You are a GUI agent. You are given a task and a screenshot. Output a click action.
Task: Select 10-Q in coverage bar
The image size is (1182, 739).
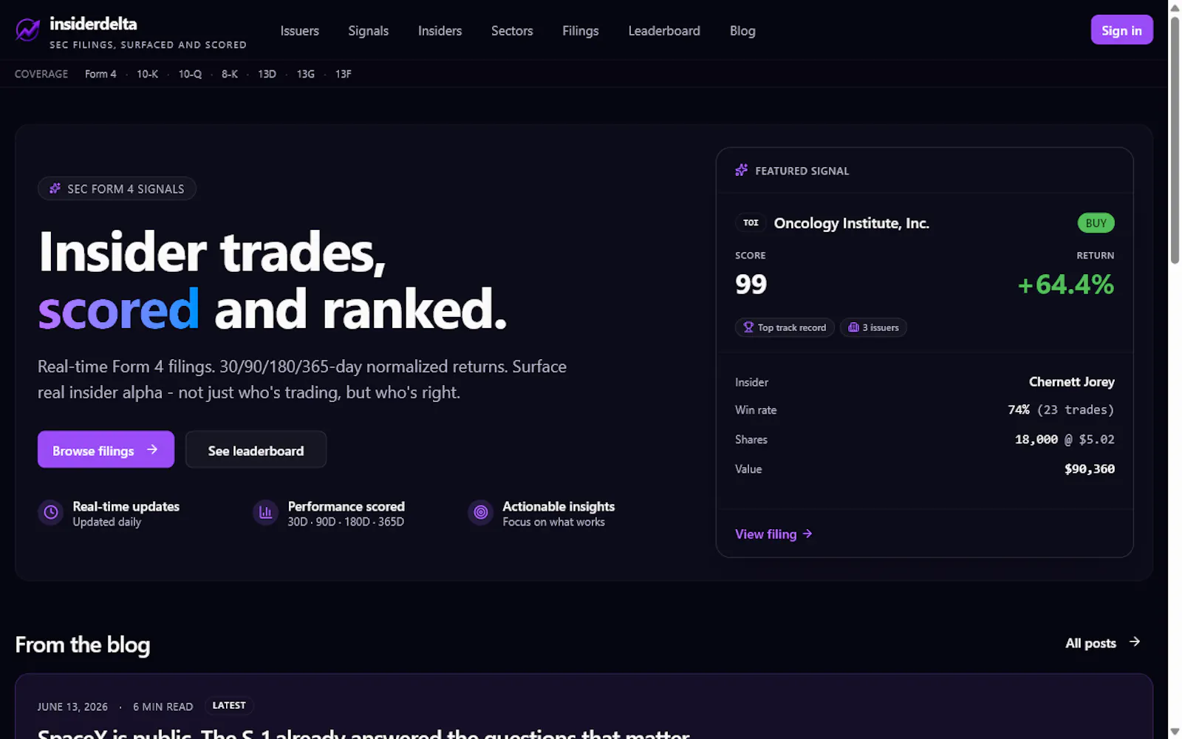190,74
